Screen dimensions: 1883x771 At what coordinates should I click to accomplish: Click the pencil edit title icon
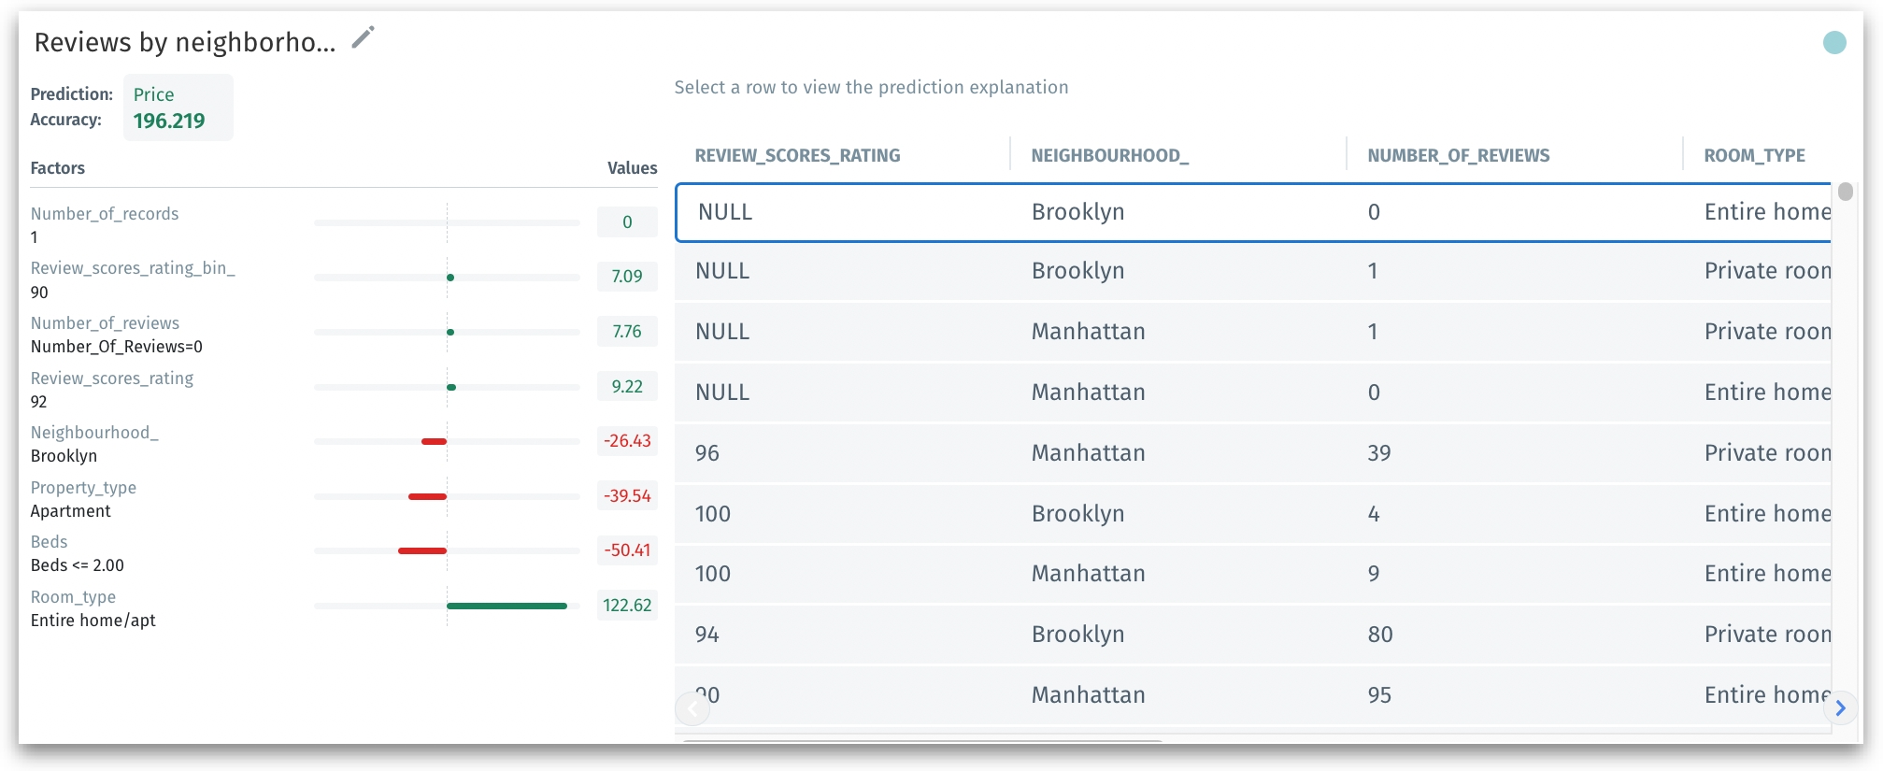[363, 38]
